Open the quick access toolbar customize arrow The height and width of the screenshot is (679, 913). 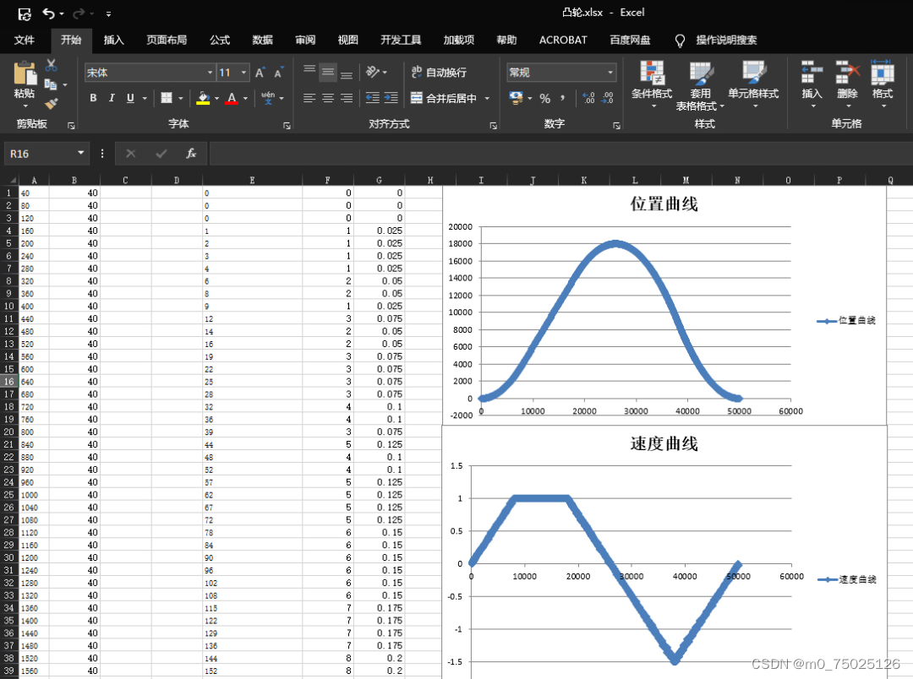click(x=108, y=14)
